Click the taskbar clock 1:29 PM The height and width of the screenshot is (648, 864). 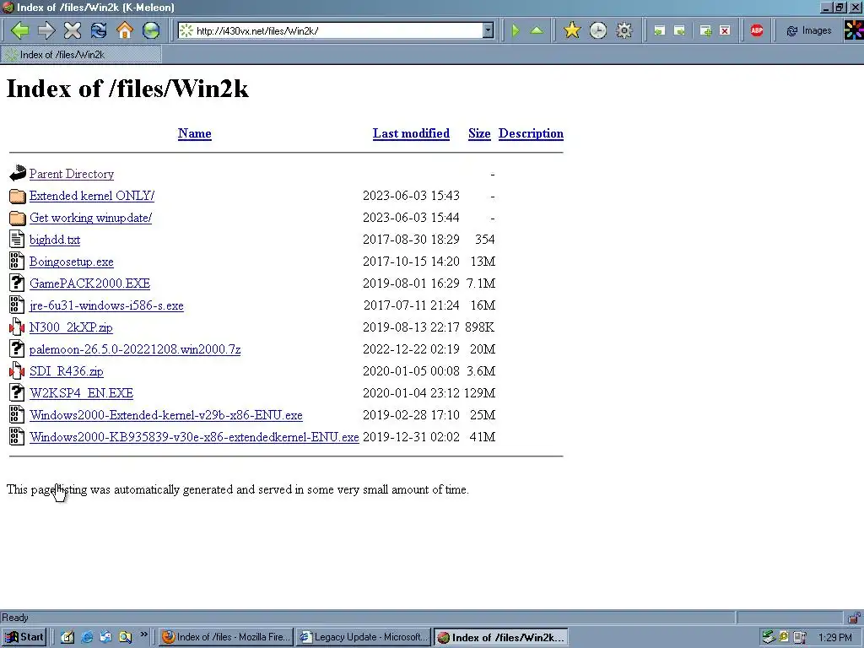pos(835,638)
